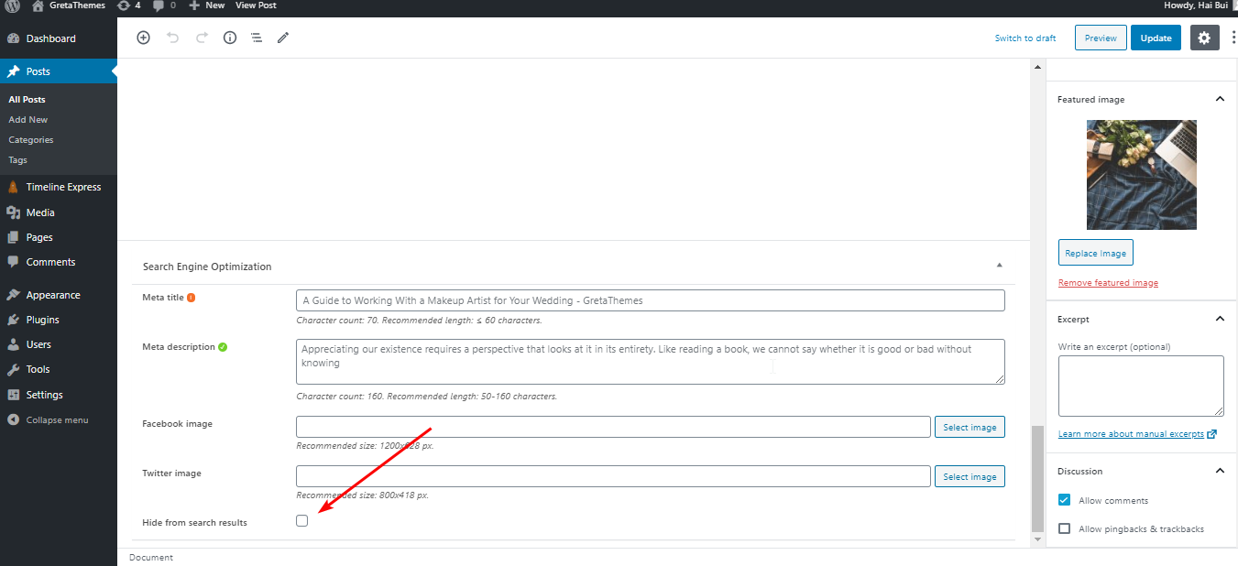This screenshot has width=1238, height=566.
Task: Click the Preview button
Action: coord(1101,38)
